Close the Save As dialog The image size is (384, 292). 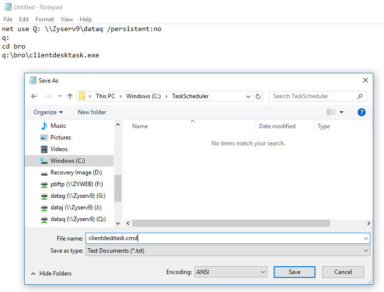point(366,80)
